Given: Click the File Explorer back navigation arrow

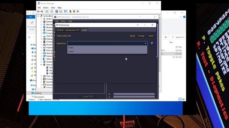Looking at the screenshot, I should pyautogui.click(x=29, y=37).
